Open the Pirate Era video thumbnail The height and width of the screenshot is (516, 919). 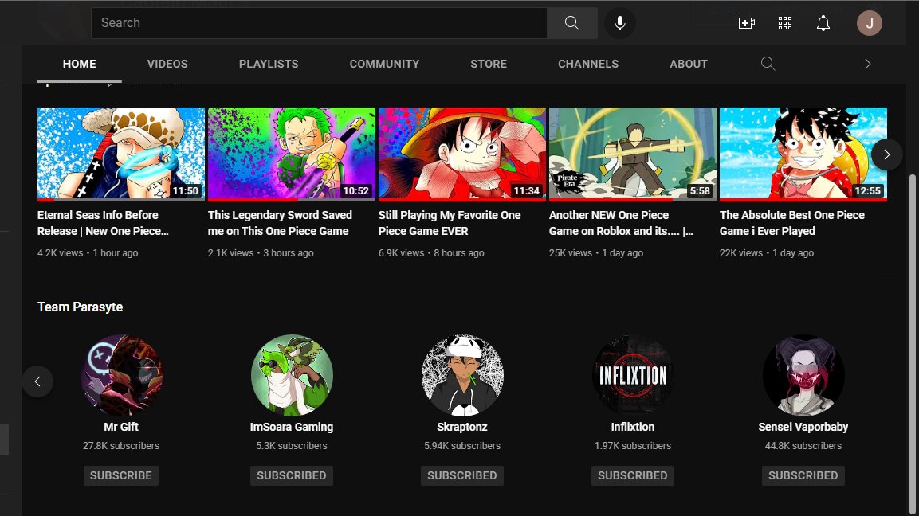[x=632, y=154]
